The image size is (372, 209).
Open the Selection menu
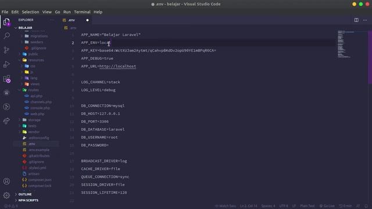click(30, 12)
